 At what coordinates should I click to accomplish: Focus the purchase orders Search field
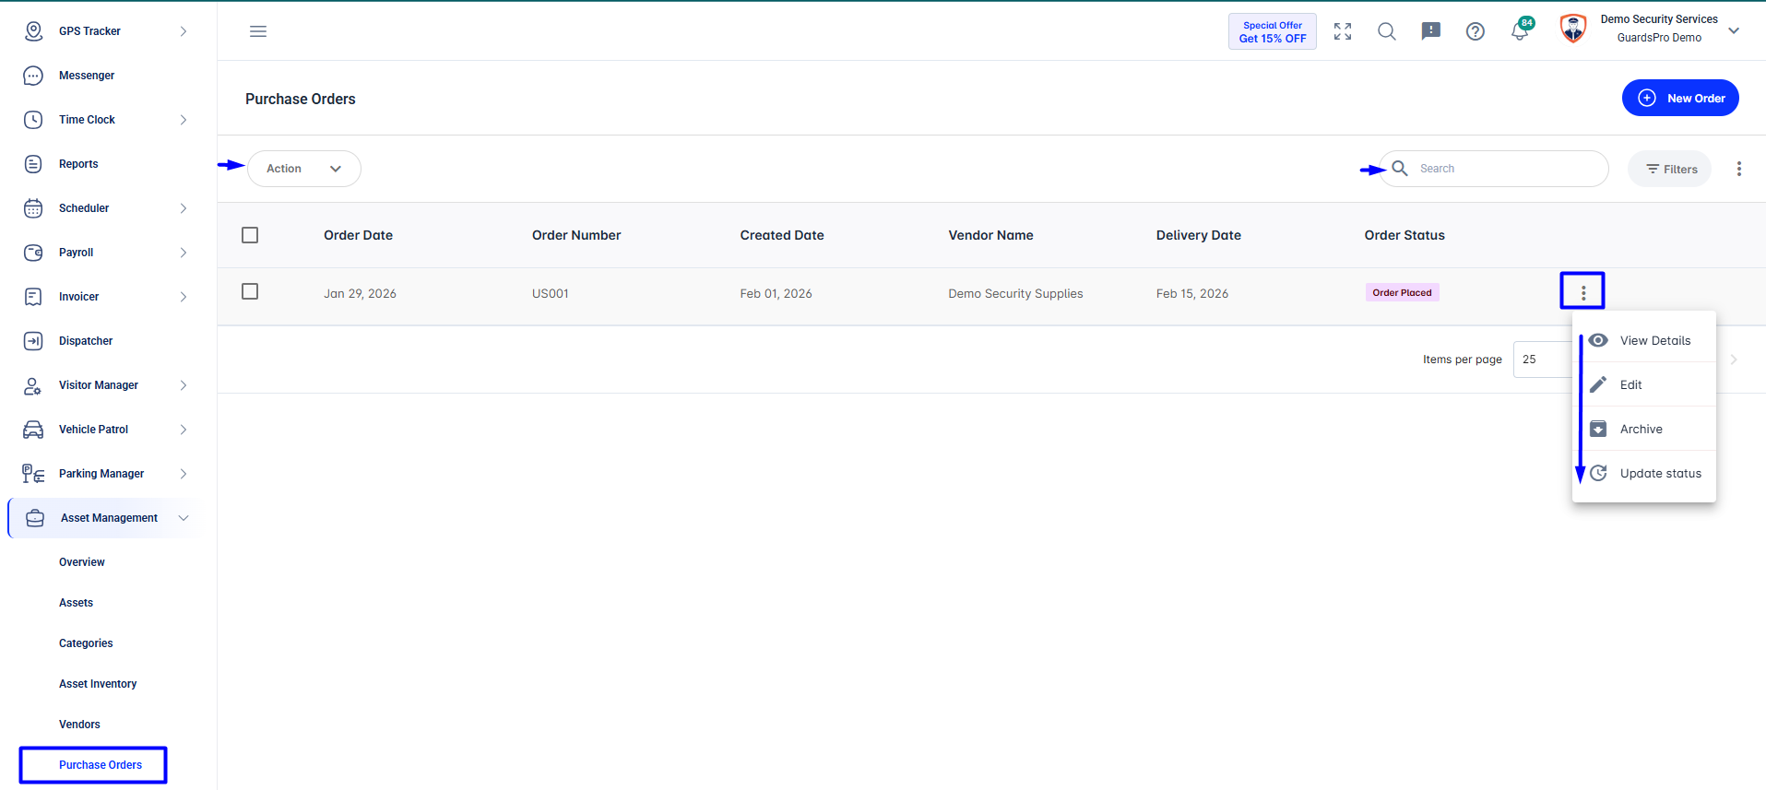[x=1494, y=169]
